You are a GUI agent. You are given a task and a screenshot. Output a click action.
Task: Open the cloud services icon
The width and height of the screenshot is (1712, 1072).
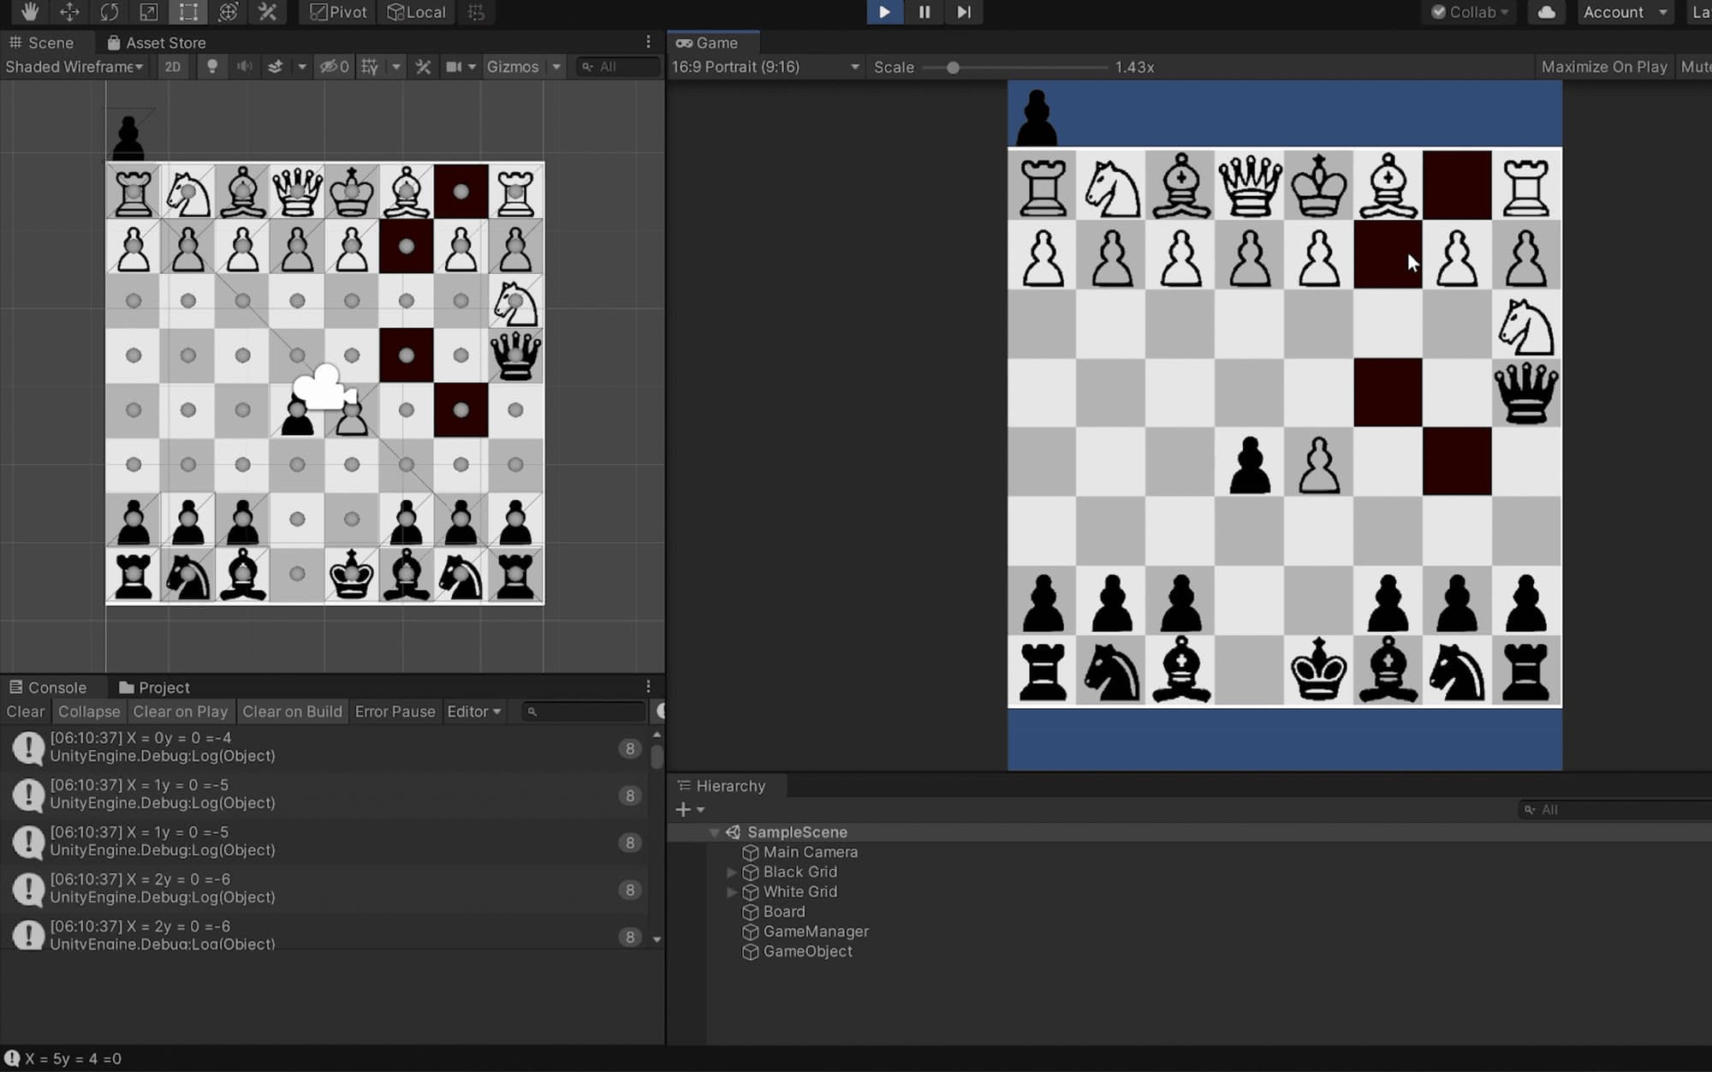(1546, 12)
